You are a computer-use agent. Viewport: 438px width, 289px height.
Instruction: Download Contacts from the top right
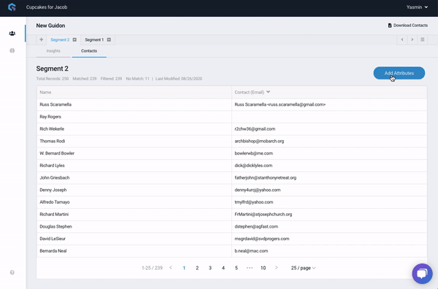[408, 26]
